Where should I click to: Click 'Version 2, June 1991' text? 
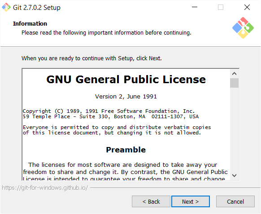pyautogui.click(x=126, y=97)
